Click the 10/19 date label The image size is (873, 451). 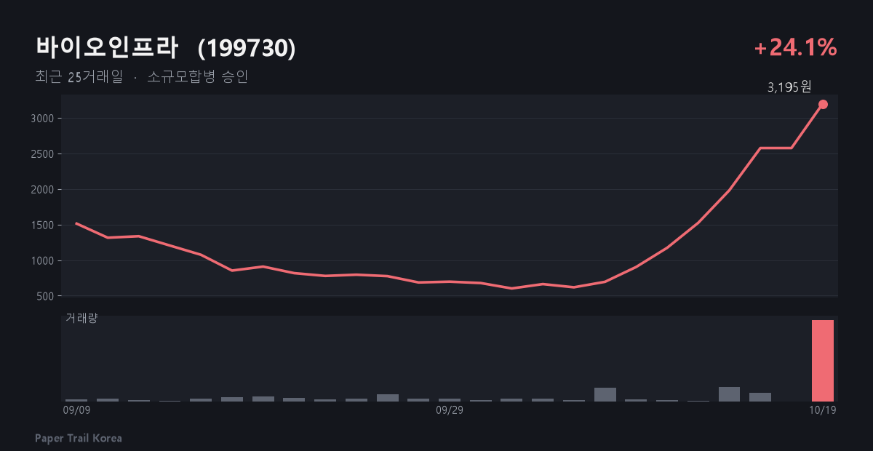pos(823,410)
